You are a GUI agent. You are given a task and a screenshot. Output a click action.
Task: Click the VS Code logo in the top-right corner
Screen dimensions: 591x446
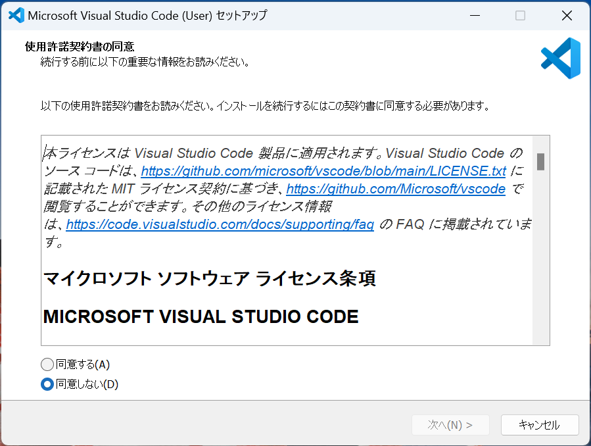tap(559, 58)
